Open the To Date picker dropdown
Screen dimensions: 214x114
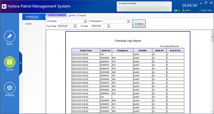point(109,26)
